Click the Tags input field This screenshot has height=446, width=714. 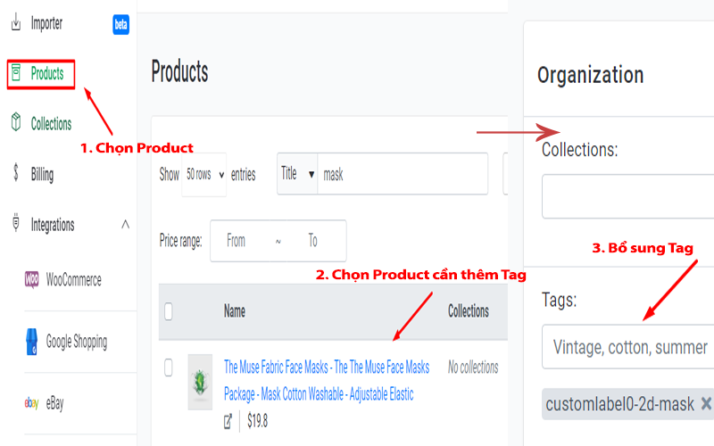pyautogui.click(x=628, y=347)
